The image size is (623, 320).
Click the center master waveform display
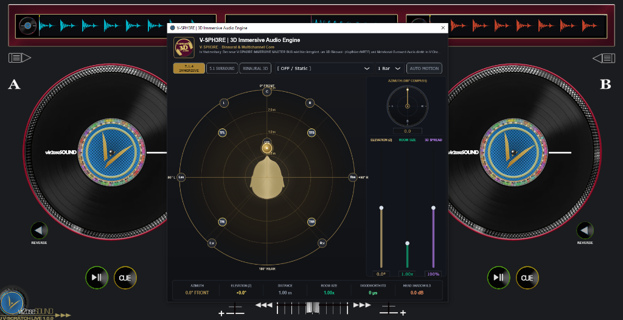click(x=311, y=19)
